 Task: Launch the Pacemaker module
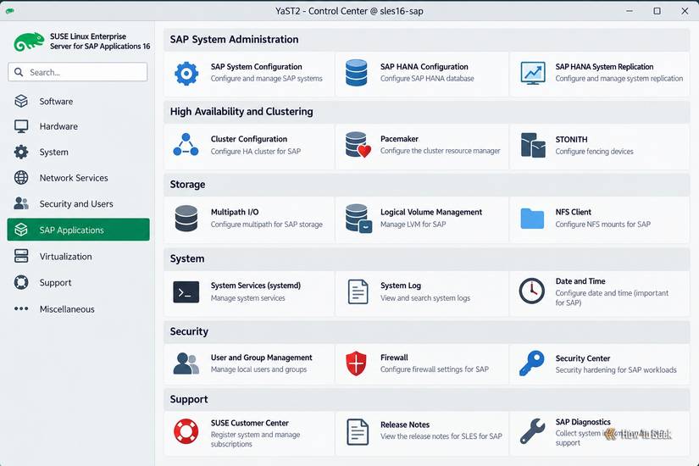(x=422, y=146)
